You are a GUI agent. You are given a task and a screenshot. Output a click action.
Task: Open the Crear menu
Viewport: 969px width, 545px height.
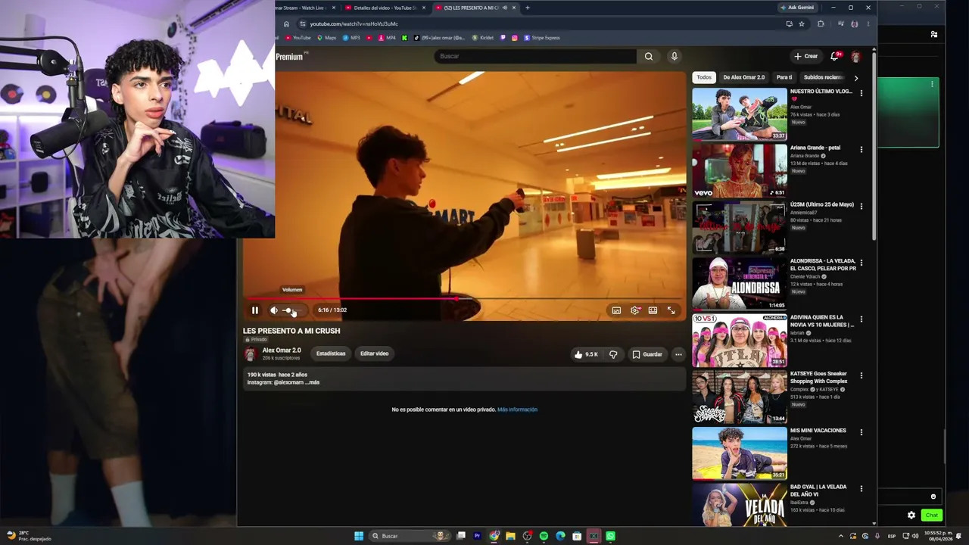[x=805, y=56]
